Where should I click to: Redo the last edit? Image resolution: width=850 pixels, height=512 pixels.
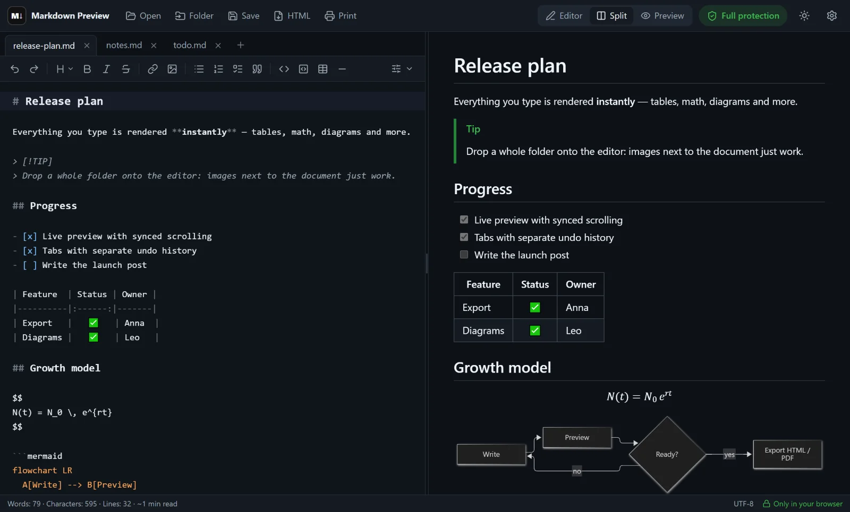click(x=34, y=69)
